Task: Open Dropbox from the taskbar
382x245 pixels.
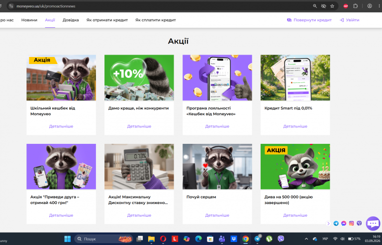Action: [234, 239]
